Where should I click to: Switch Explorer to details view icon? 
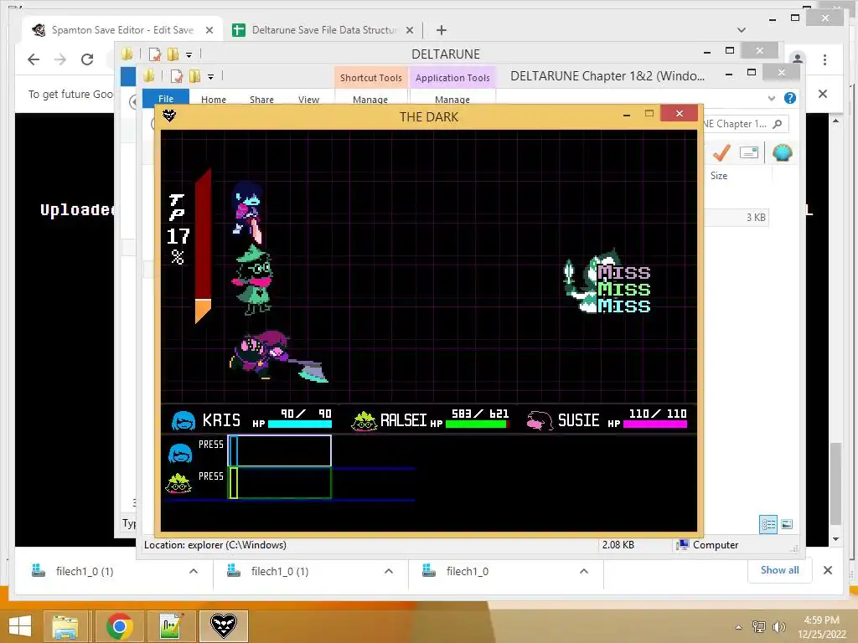click(x=768, y=524)
